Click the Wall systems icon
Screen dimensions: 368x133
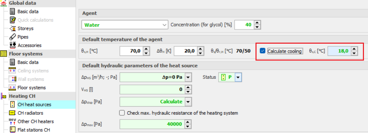pos(13,79)
